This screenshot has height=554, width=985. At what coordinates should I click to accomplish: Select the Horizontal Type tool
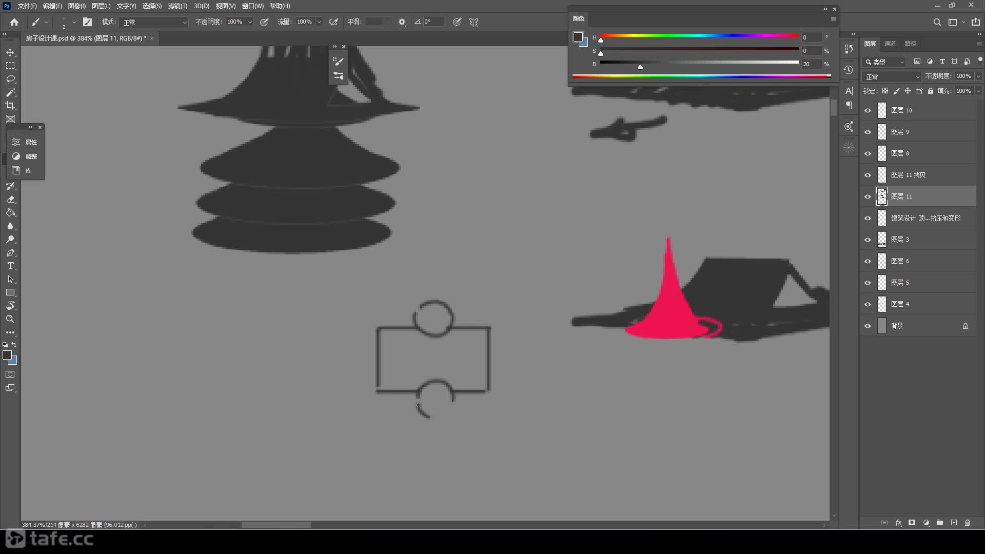coord(10,266)
